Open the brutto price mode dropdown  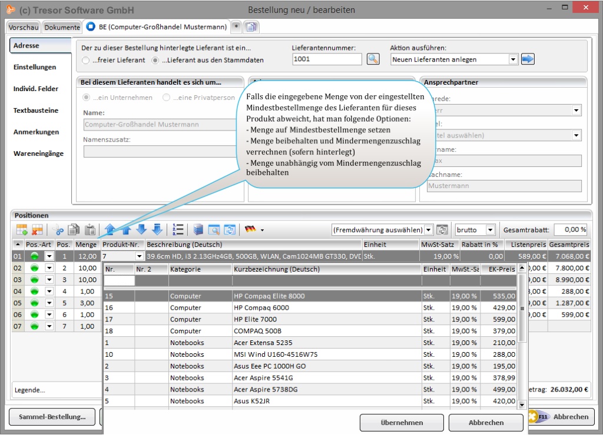point(490,230)
